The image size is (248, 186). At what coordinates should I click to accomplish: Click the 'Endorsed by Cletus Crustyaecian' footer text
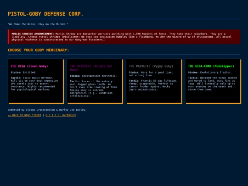click(x=47, y=110)
